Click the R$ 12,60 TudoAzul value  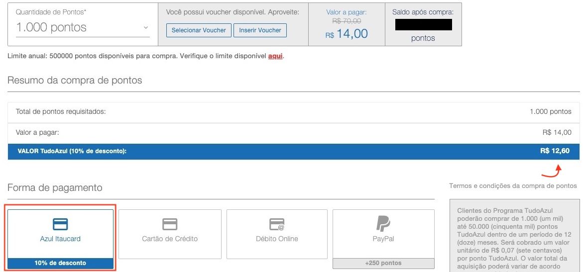coord(555,152)
